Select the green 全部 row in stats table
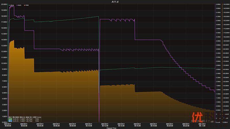Viewport: 230px width, 129px height. click(x=10, y=119)
